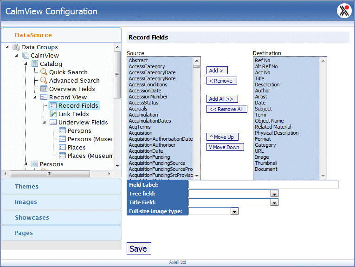Select Abstract in the Source list
Viewport: 355px width, 267px height.
click(x=138, y=60)
